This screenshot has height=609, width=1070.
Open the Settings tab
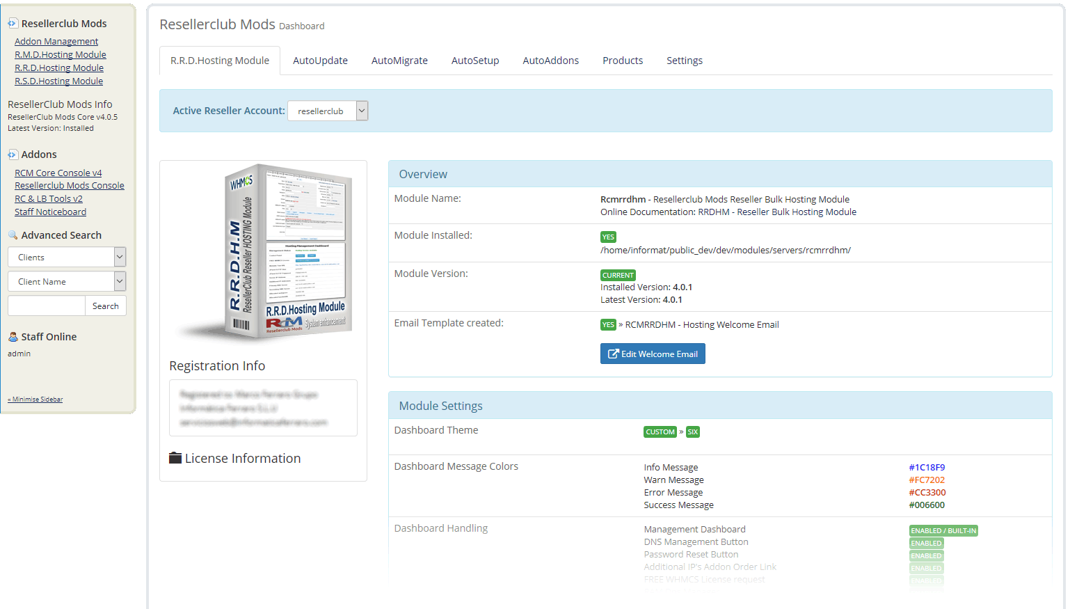click(685, 61)
